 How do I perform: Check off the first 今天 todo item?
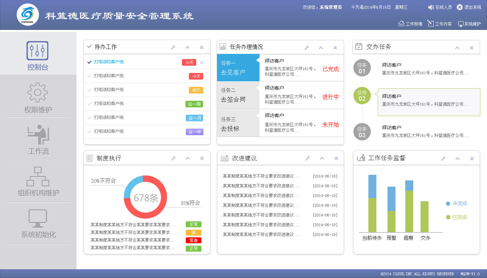[x=89, y=62]
